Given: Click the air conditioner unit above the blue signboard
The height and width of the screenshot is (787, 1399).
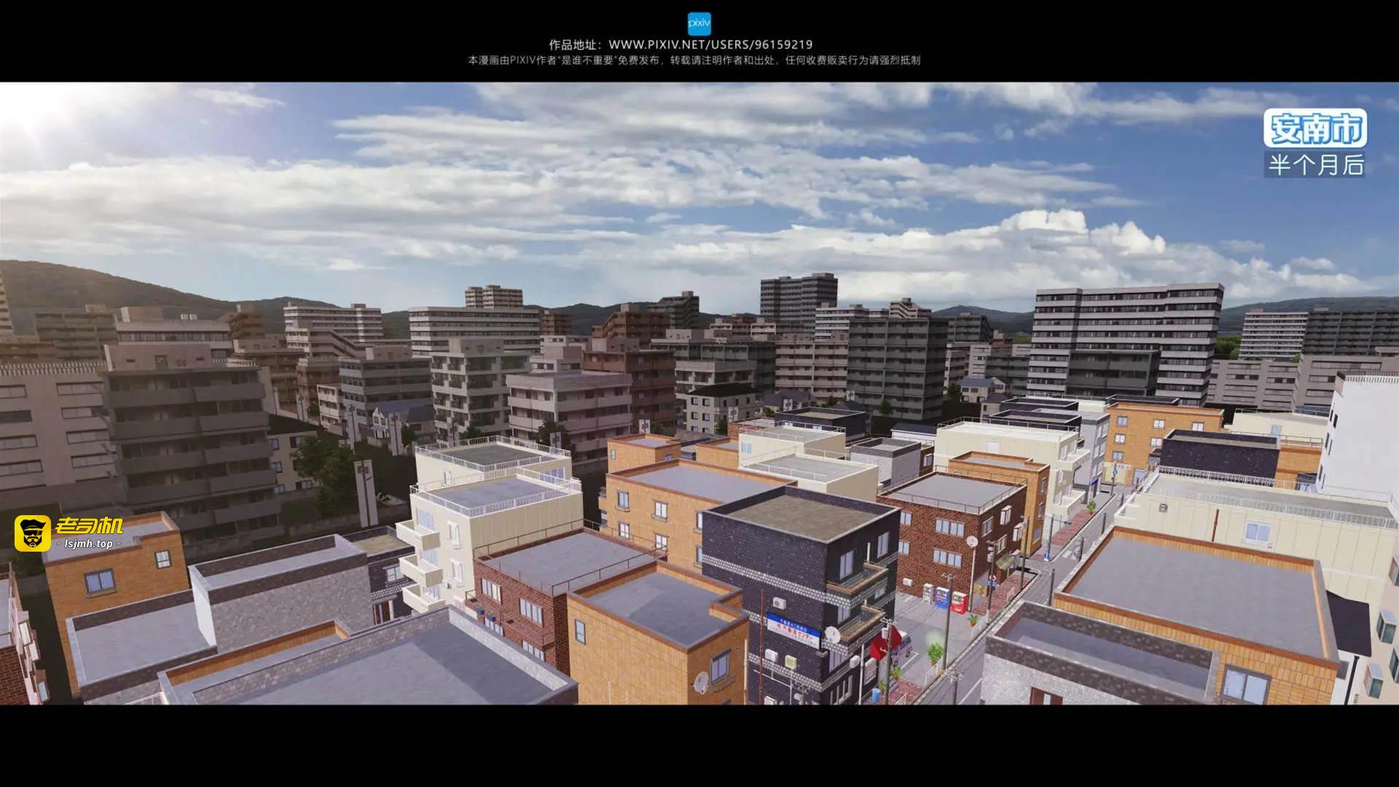Looking at the screenshot, I should tap(779, 603).
